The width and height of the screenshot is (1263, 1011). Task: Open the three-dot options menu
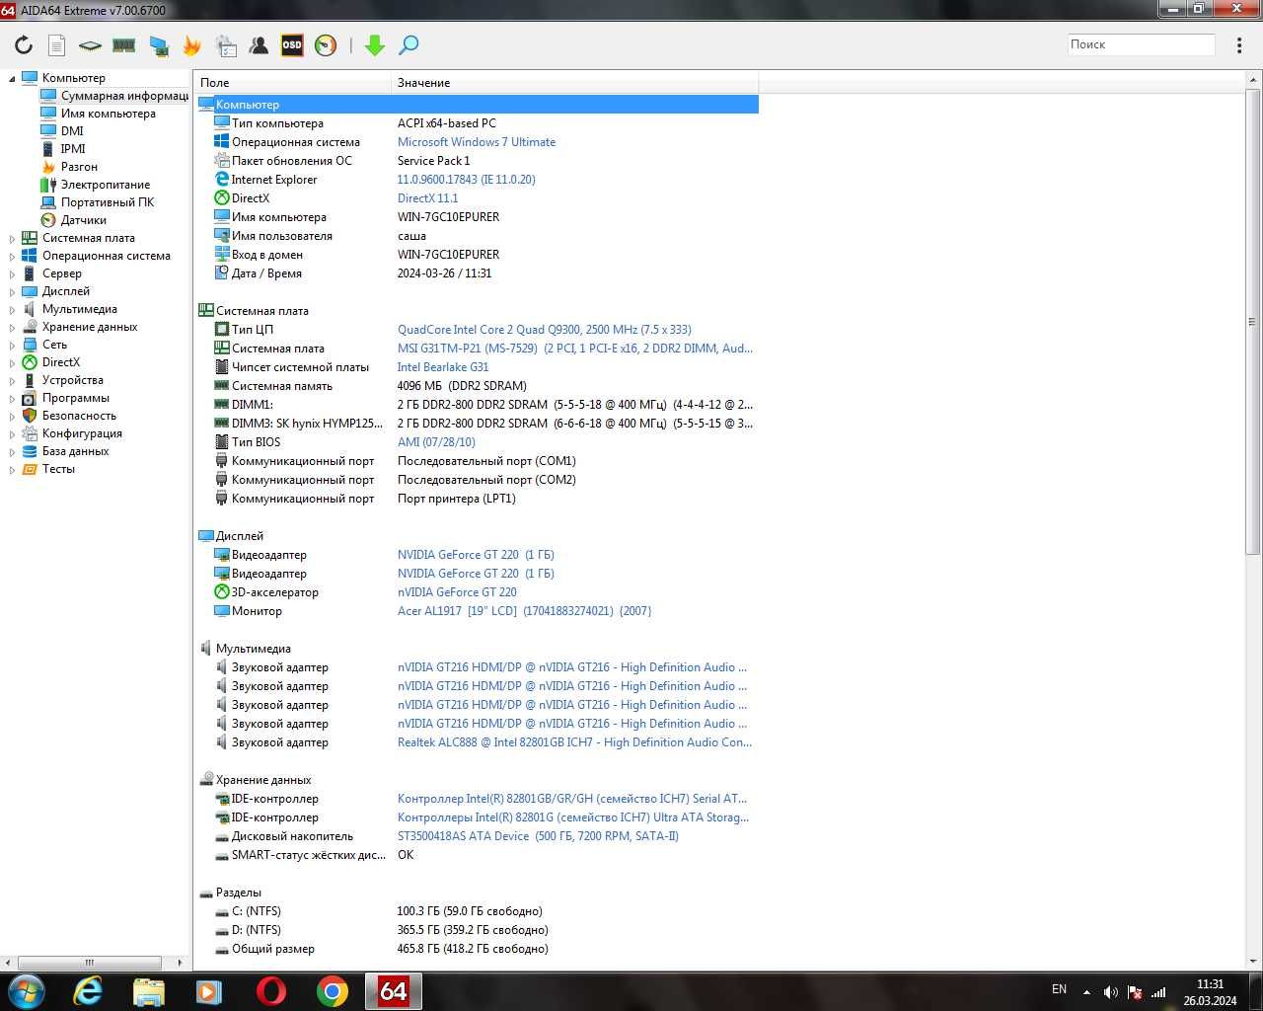point(1239,45)
